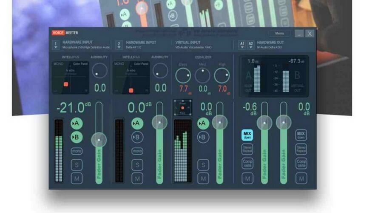
Task: Toggle bus A routing for input 1
Action: coord(77,124)
